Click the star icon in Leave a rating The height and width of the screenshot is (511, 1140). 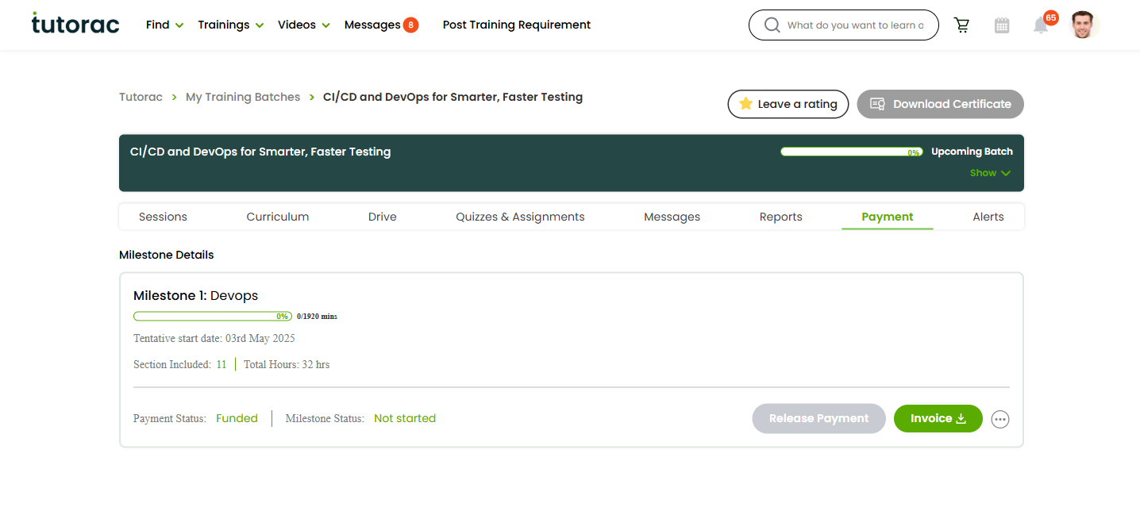pyautogui.click(x=745, y=104)
